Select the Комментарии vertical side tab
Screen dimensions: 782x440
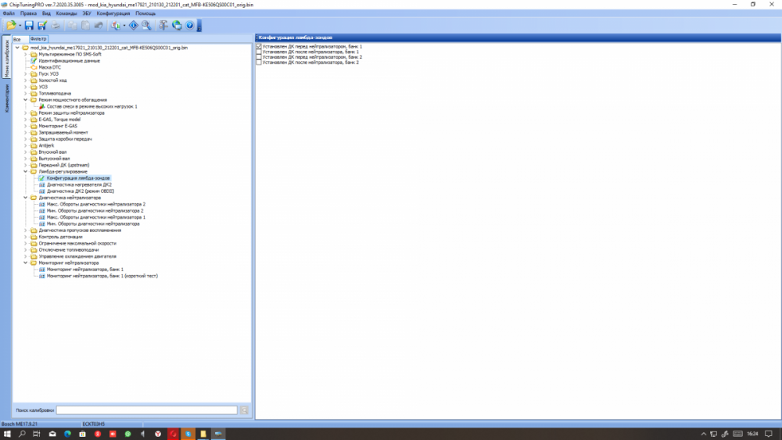click(6, 98)
